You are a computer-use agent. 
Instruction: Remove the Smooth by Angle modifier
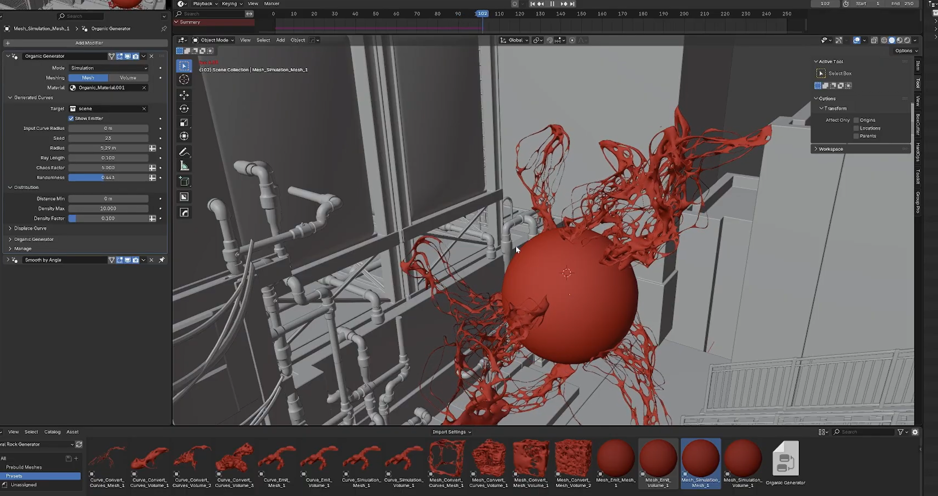151,260
